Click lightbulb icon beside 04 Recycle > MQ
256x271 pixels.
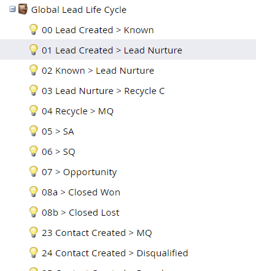coord(33,111)
